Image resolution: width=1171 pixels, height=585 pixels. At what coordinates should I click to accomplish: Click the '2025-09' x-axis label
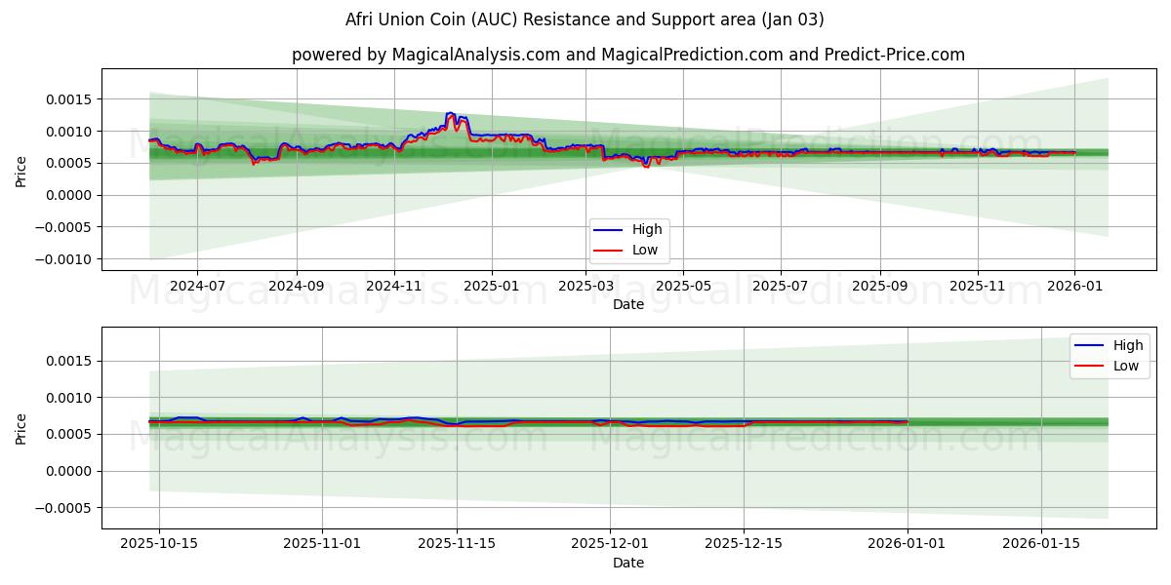coord(880,286)
